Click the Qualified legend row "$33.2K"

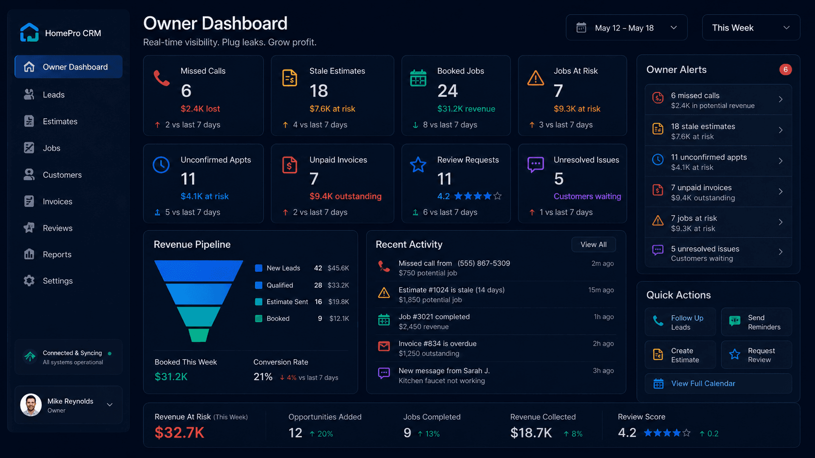338,285
